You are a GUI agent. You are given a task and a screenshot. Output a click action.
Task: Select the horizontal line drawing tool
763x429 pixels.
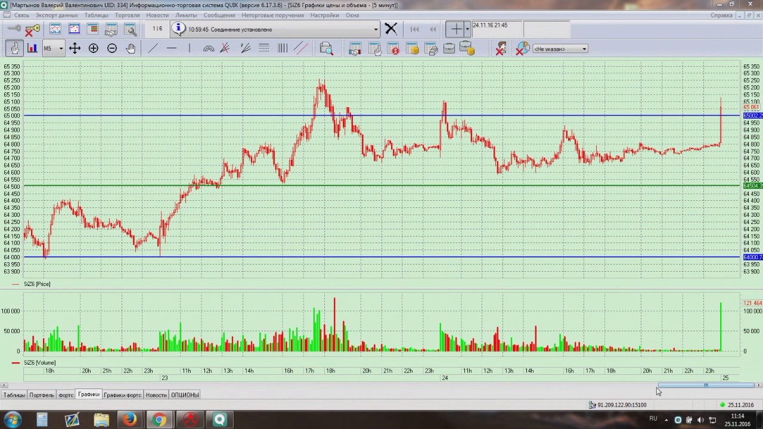tap(172, 48)
